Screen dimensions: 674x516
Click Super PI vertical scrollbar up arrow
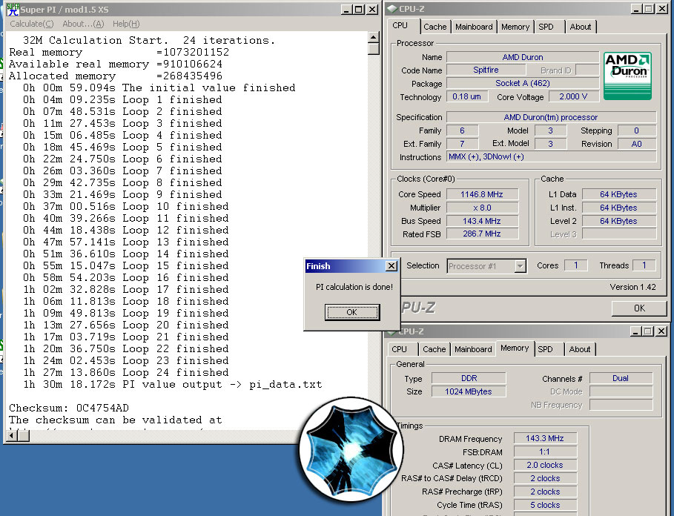(x=374, y=37)
